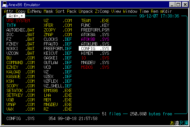Select ExMenu in the menu bar
Screen dimensions: 190x127
click(x=34, y=11)
